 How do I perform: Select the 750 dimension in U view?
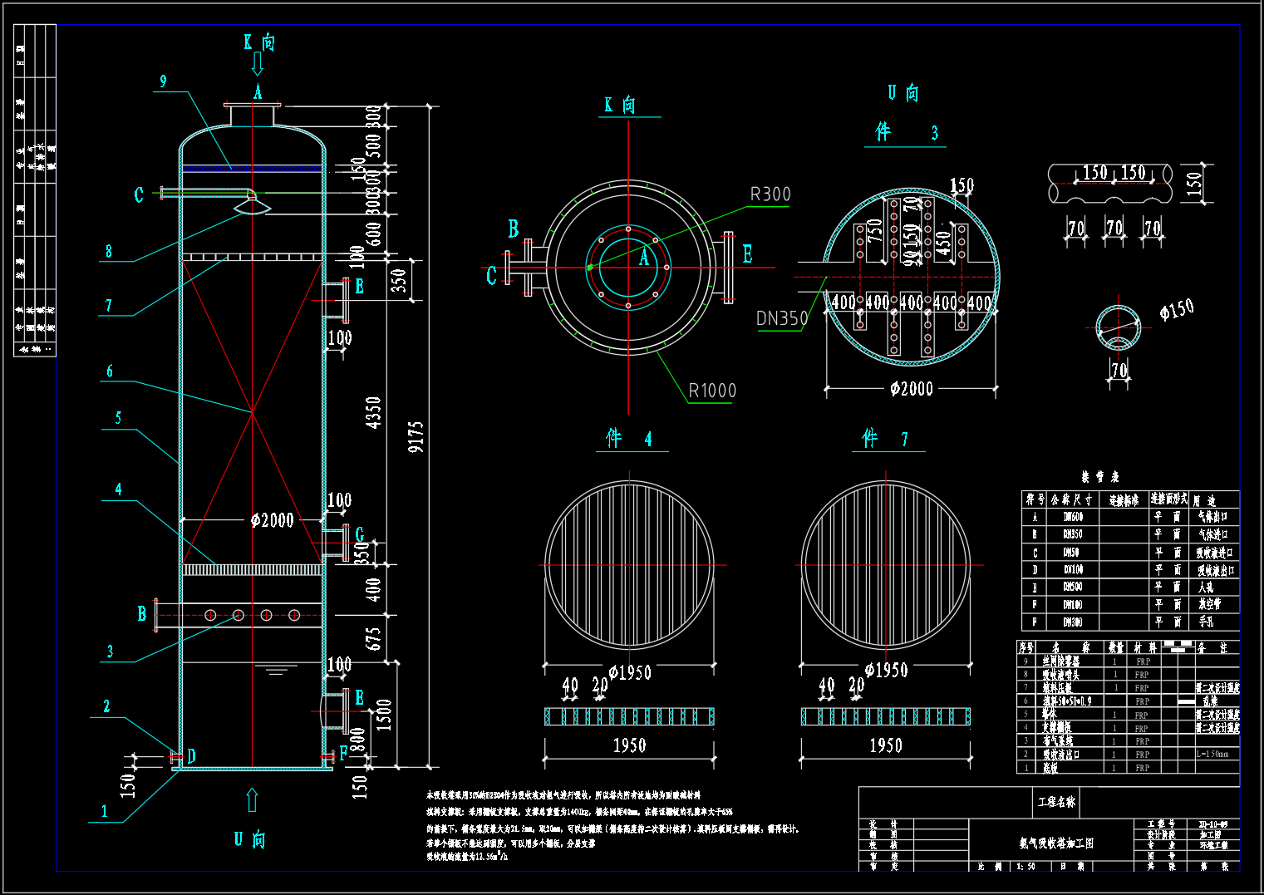(874, 230)
